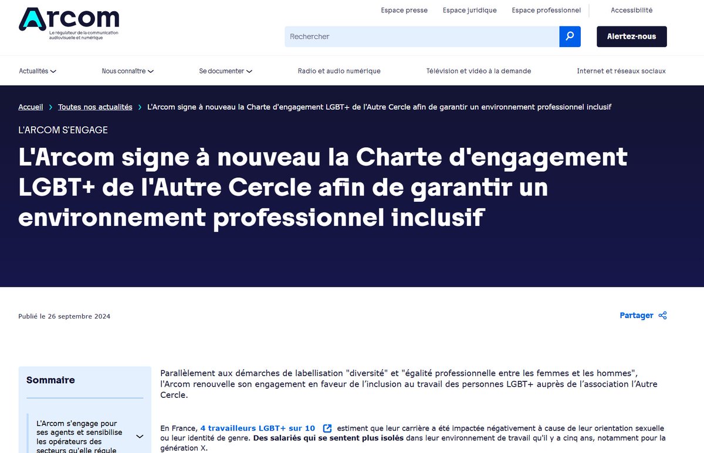This screenshot has width=704, height=453.
Task: Open the Télévision et vidéo à la demande section
Action: pyautogui.click(x=478, y=70)
